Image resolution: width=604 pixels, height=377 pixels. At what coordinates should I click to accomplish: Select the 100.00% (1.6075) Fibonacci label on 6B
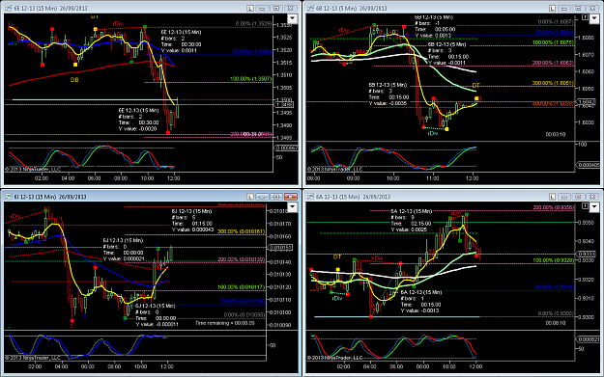(x=553, y=42)
